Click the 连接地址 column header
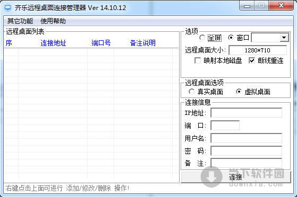The width and height of the screenshot is (297, 197). point(53,43)
